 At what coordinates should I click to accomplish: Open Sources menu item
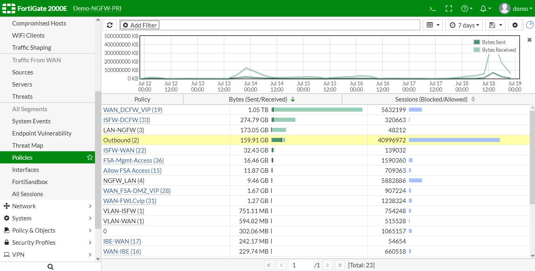pos(23,72)
